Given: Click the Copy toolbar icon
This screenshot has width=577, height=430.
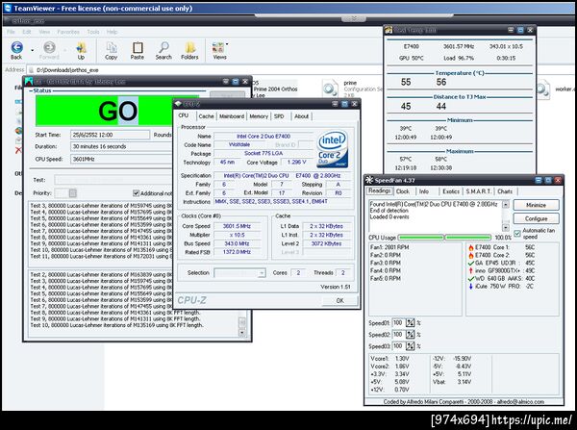Looking at the screenshot, I should click(x=112, y=51).
